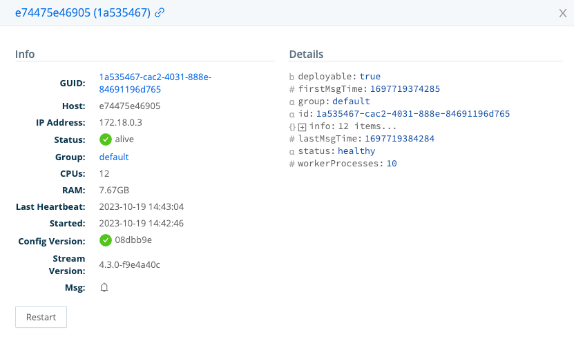
Task: Close the worker details dialog
Action: coord(563,13)
